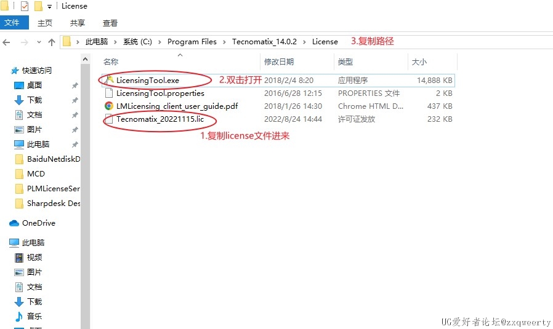Click the 系统 (C:) breadcrumb
553x329 pixels.
(x=137, y=42)
